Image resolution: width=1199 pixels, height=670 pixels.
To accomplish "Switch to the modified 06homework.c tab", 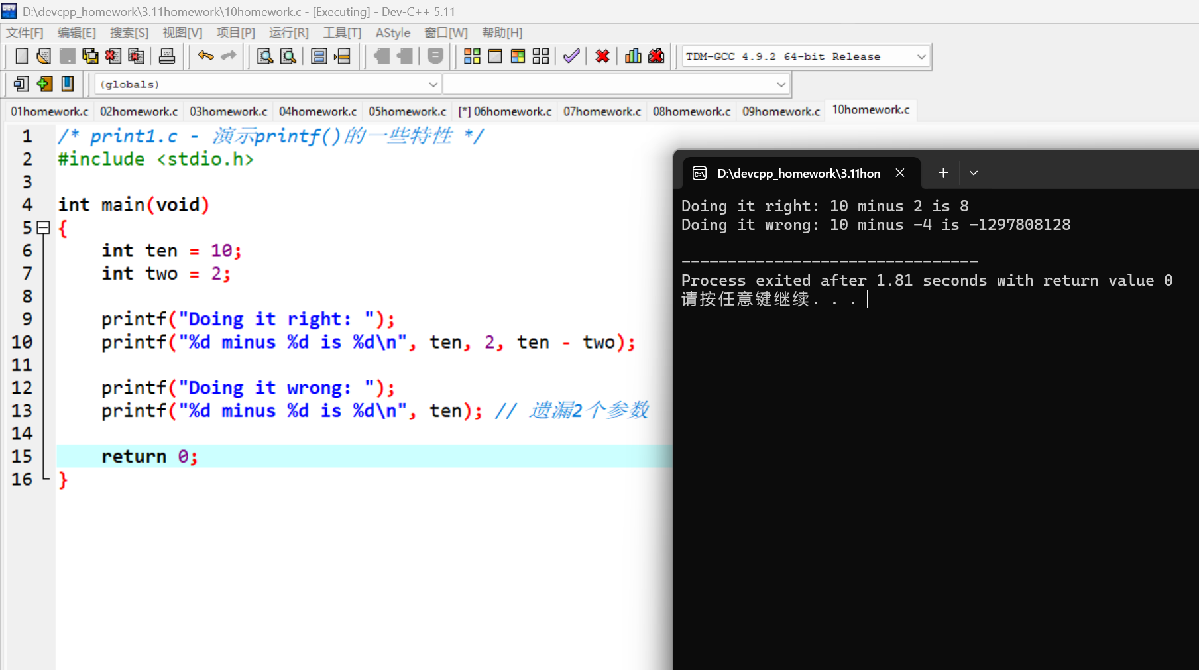I will [505, 111].
